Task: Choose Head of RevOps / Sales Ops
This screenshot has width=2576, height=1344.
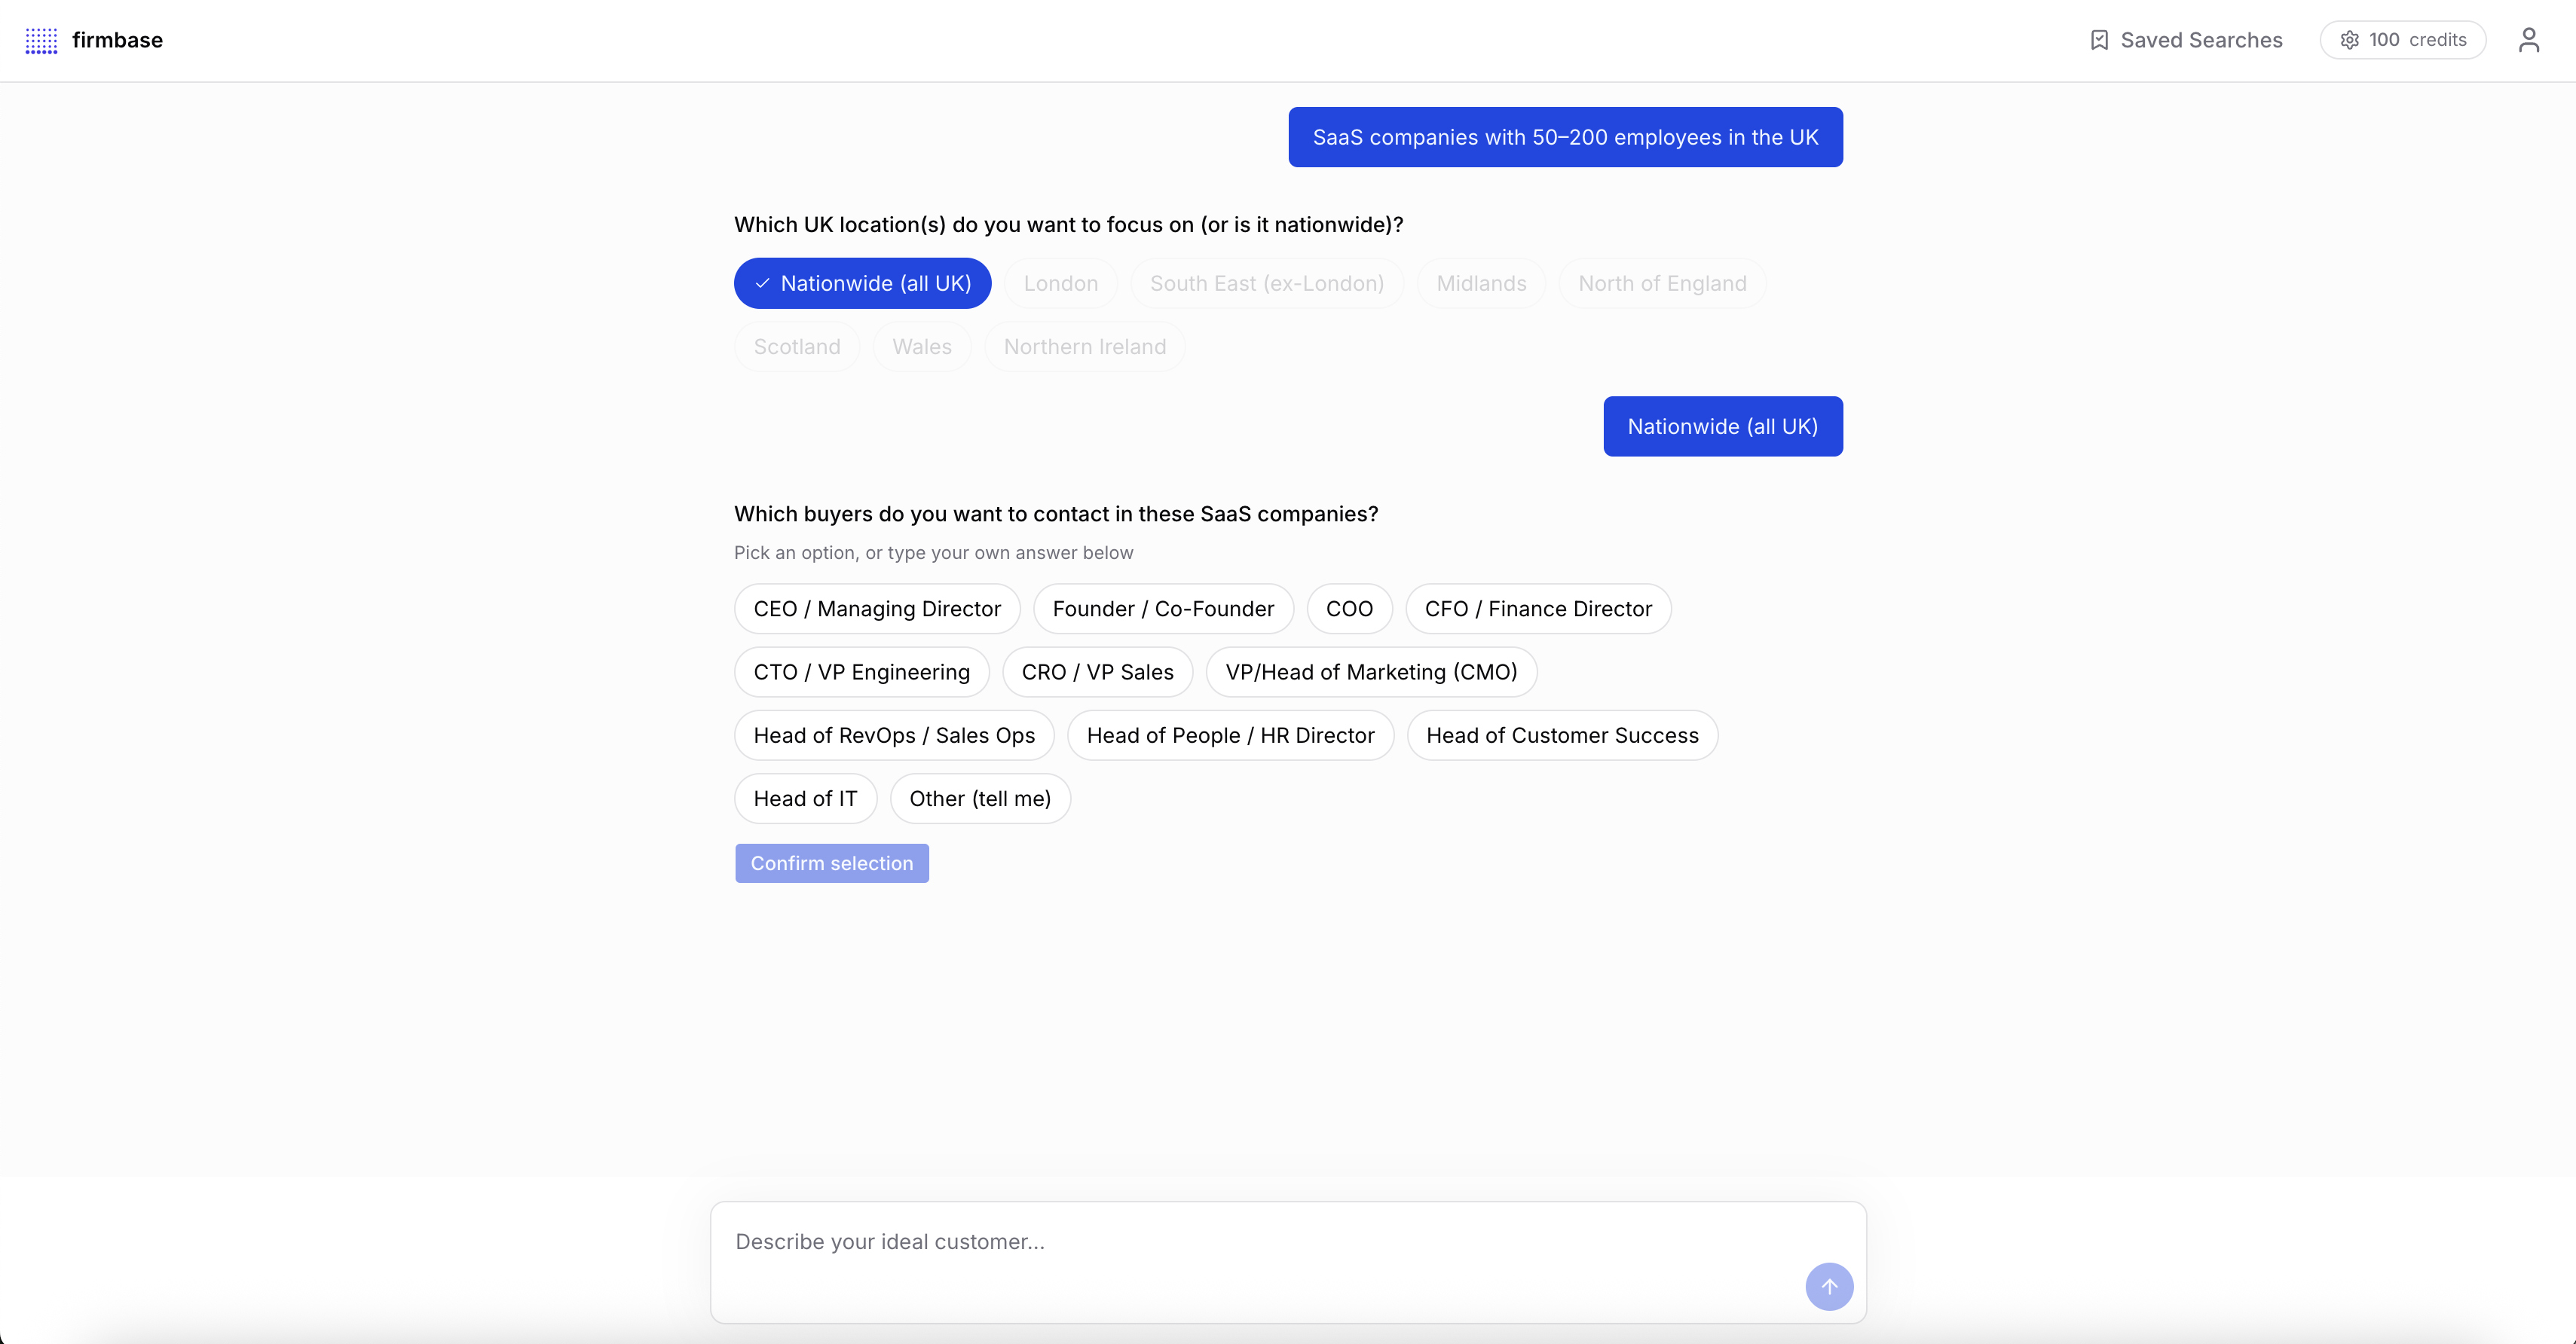Action: coord(893,735)
